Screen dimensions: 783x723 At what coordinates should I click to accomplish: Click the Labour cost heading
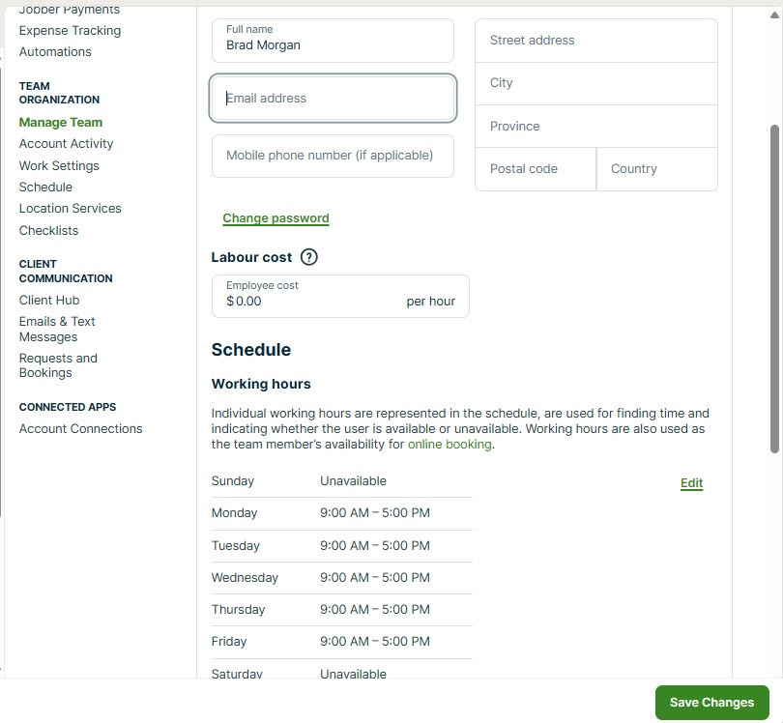[x=251, y=257]
